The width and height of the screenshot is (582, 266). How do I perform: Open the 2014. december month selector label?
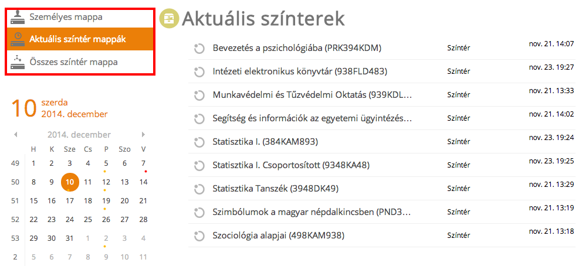point(79,135)
